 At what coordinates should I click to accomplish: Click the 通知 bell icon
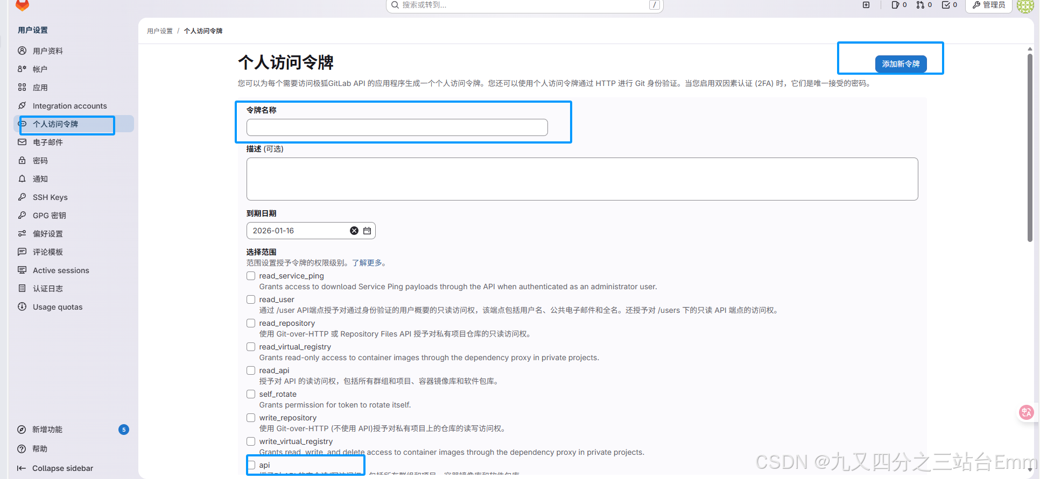pos(22,178)
